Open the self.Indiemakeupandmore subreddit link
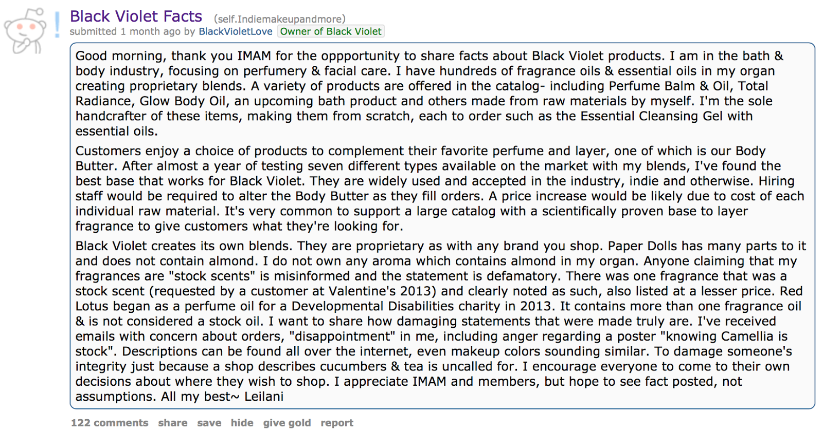This screenshot has width=823, height=430. pos(280,19)
